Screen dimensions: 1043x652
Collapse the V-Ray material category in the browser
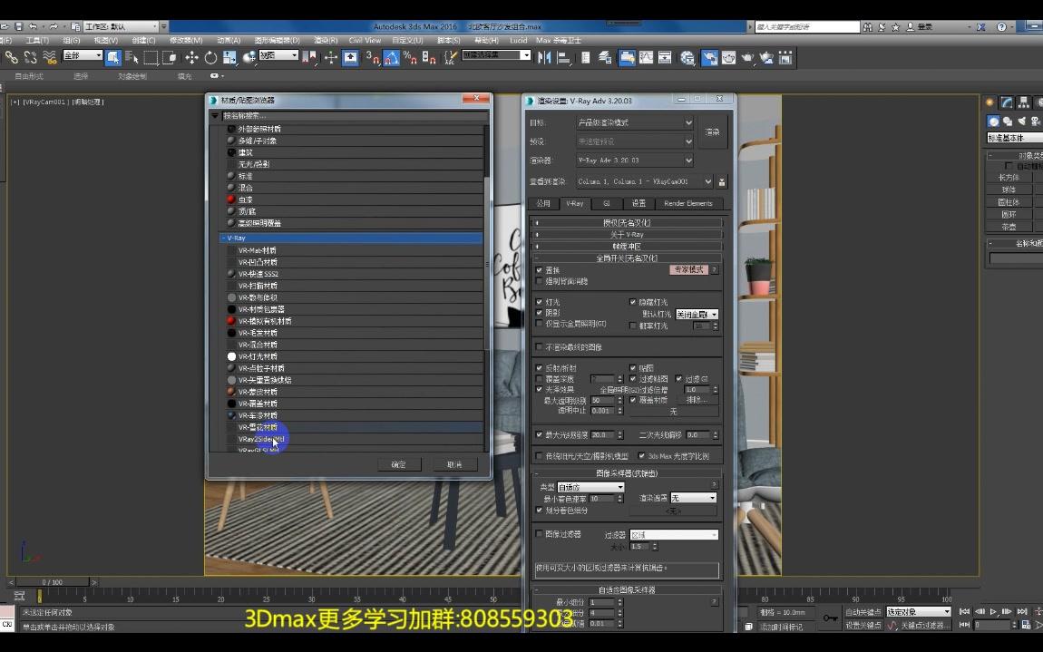223,237
